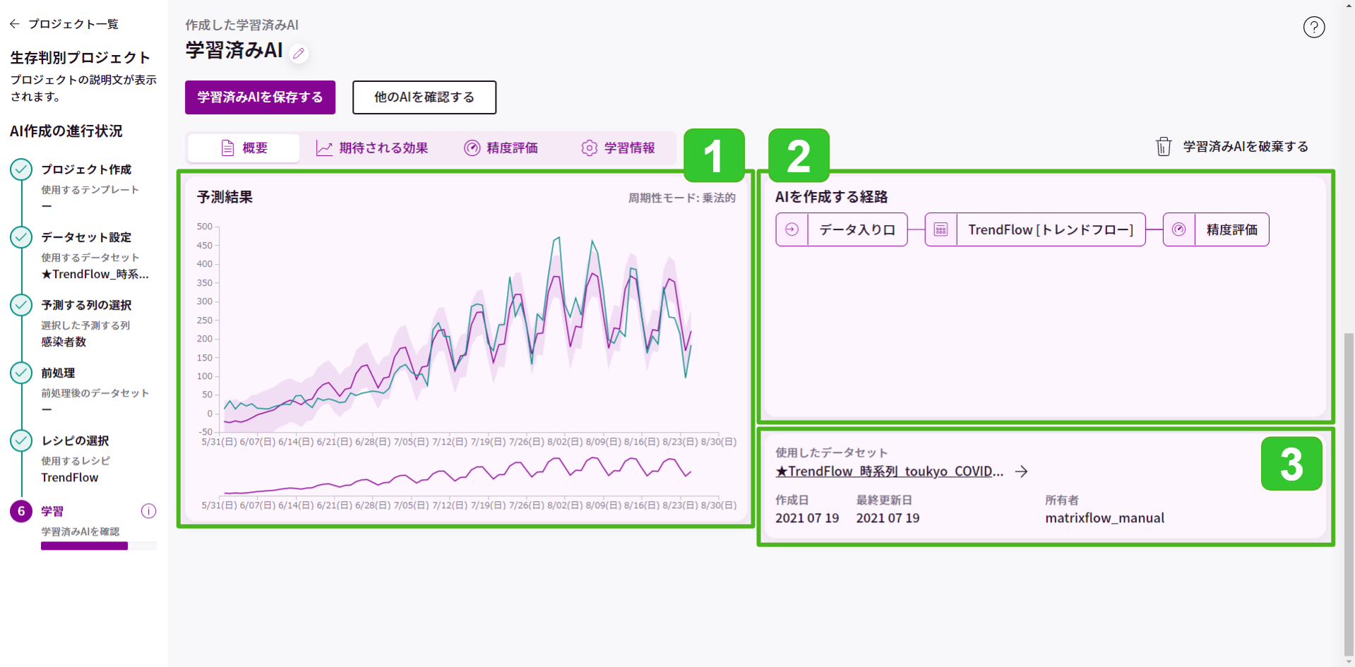Click the owner name matrixflow_manual

(1104, 518)
